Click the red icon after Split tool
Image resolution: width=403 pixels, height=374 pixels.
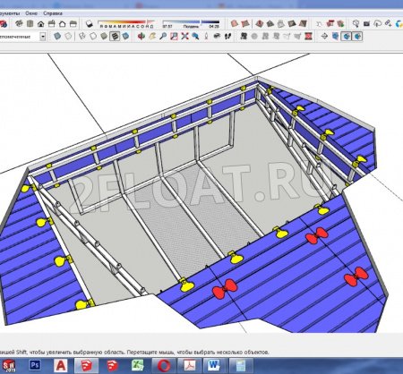[x=308, y=37]
